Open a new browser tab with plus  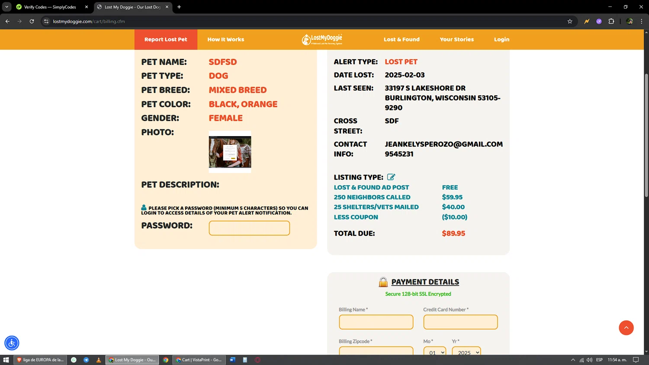click(179, 7)
